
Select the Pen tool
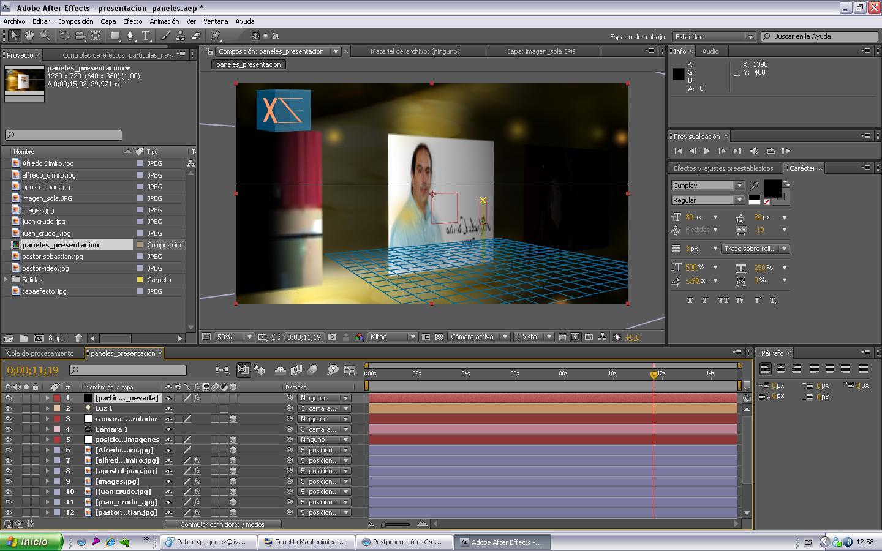[130, 36]
